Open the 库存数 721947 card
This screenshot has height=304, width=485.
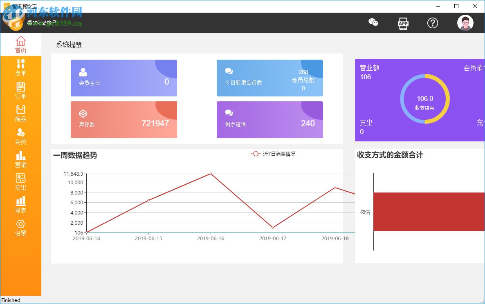click(124, 120)
